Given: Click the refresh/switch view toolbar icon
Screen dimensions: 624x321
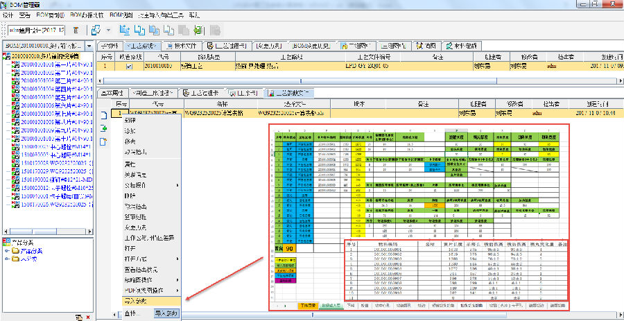Looking at the screenshot, I should (x=94, y=30).
